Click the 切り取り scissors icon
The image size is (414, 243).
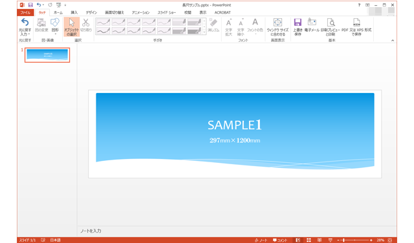[86, 25]
